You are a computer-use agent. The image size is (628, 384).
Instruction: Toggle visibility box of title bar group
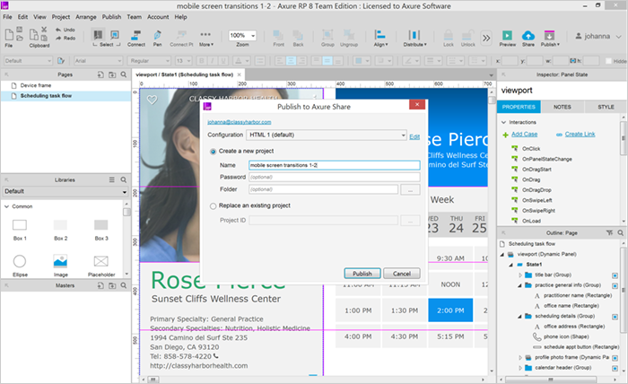[615, 275]
